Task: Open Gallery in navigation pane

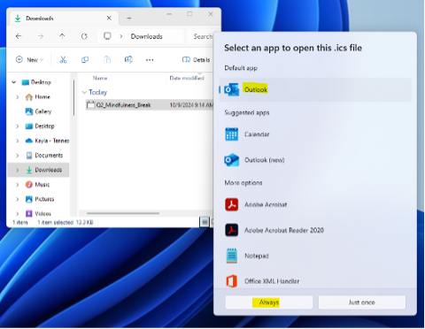Action: [x=42, y=111]
